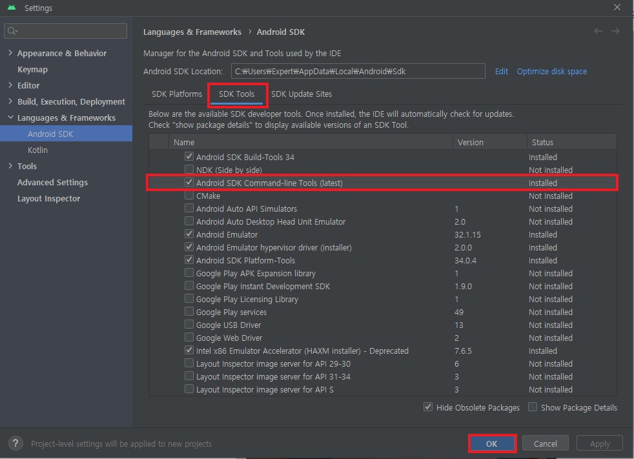The image size is (634, 459).
Task: Check Google Play services
Action: tap(189, 311)
